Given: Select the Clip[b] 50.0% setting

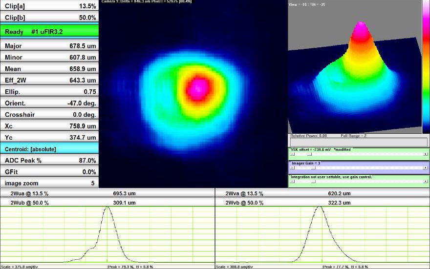Looking at the screenshot, I should click(49, 18).
